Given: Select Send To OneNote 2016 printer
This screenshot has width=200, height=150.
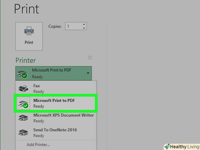Looking at the screenshot, I should (x=56, y=132).
